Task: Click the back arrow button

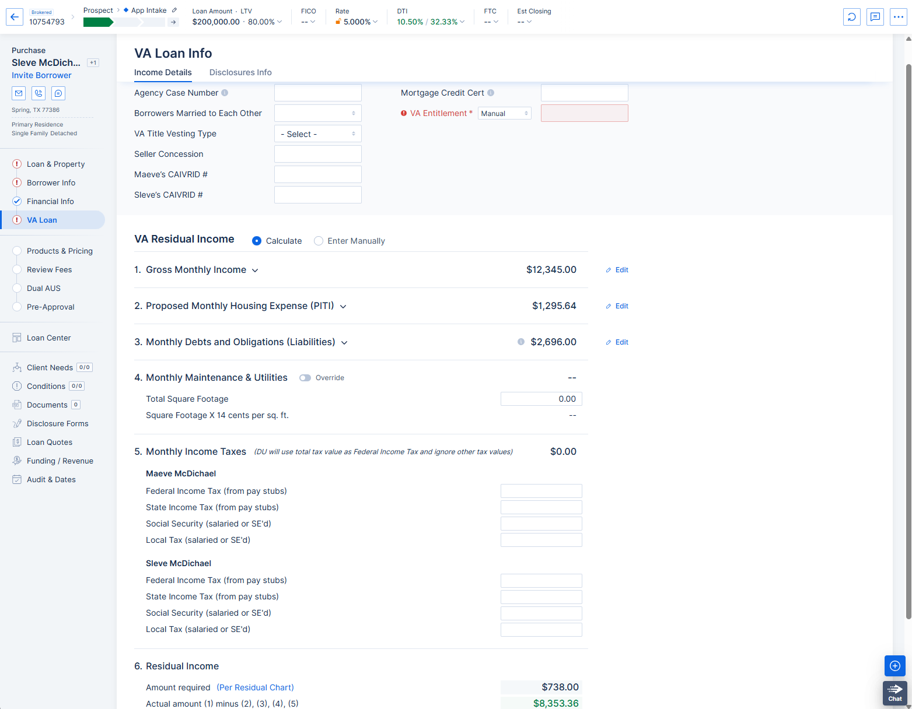Action: coord(15,17)
